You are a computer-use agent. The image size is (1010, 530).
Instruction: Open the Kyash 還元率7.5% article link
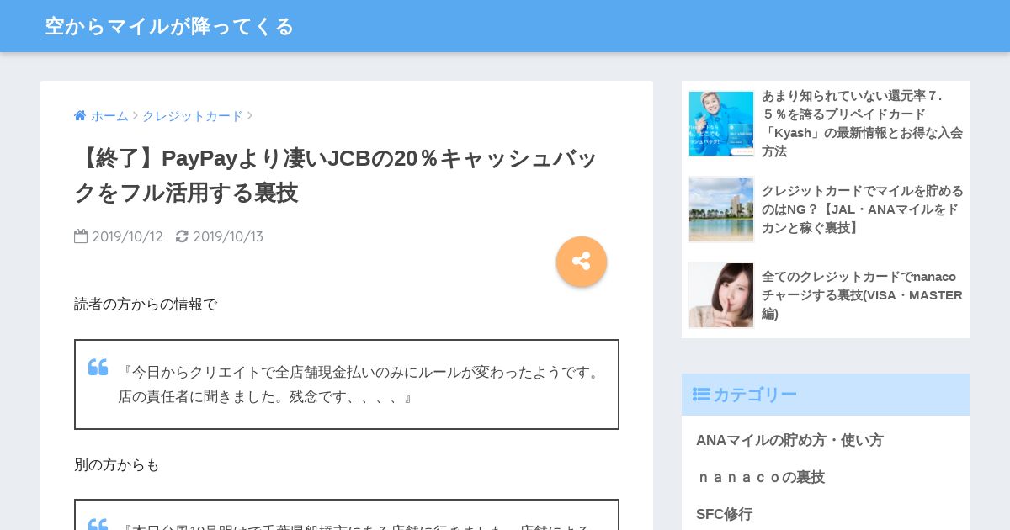(862, 124)
